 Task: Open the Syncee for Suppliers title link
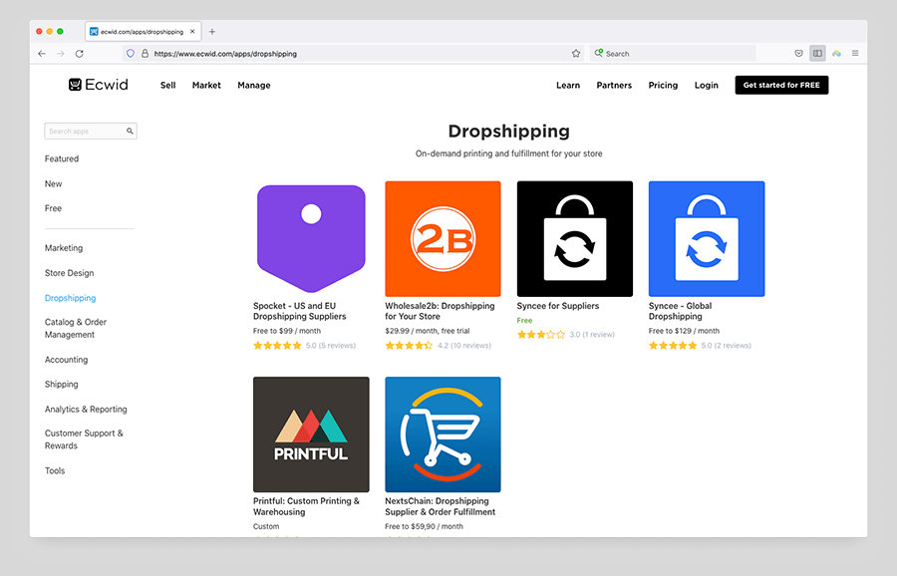tap(558, 306)
